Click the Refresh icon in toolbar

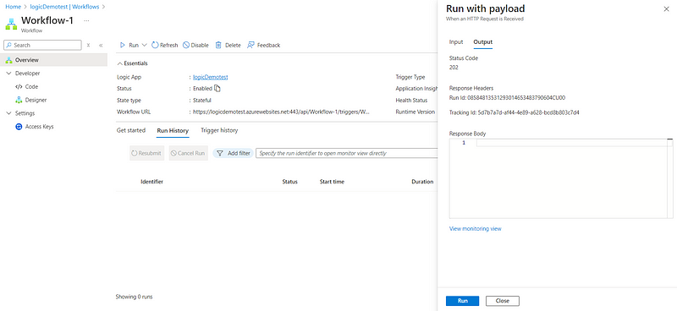click(155, 45)
